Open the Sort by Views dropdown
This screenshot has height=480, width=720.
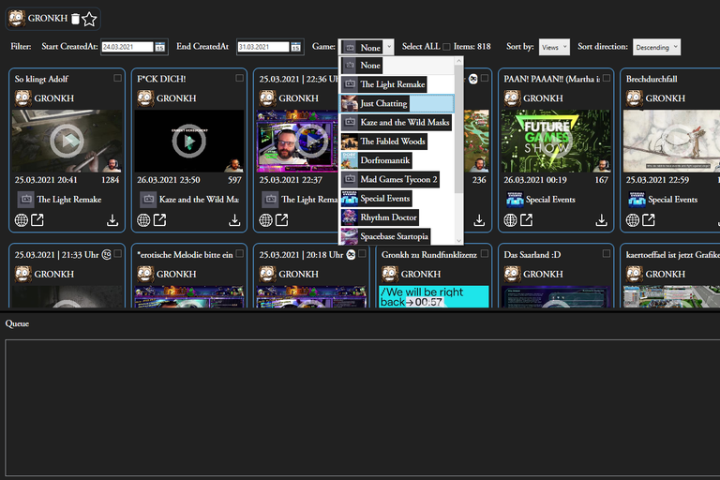554,47
